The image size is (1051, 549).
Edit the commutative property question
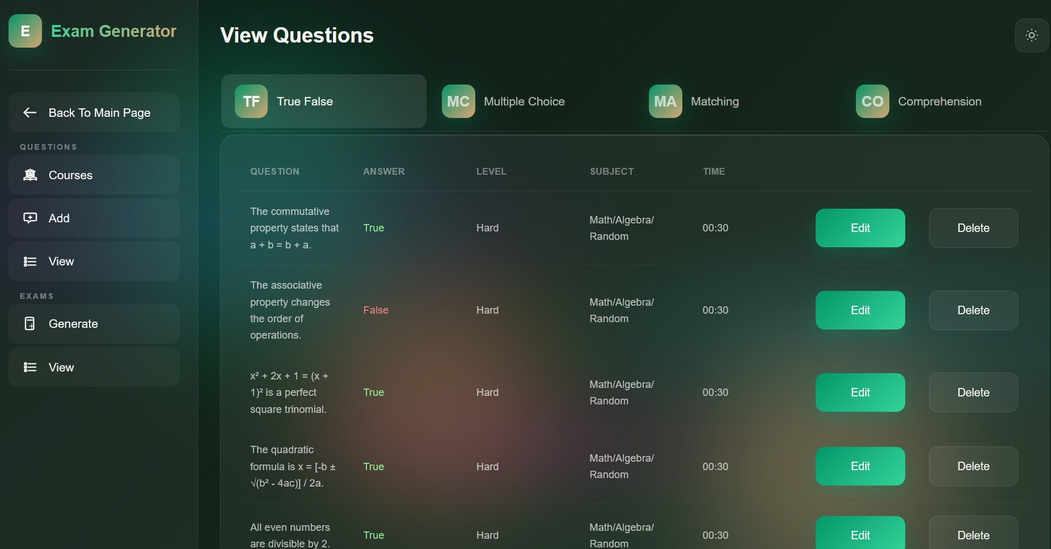[860, 228]
